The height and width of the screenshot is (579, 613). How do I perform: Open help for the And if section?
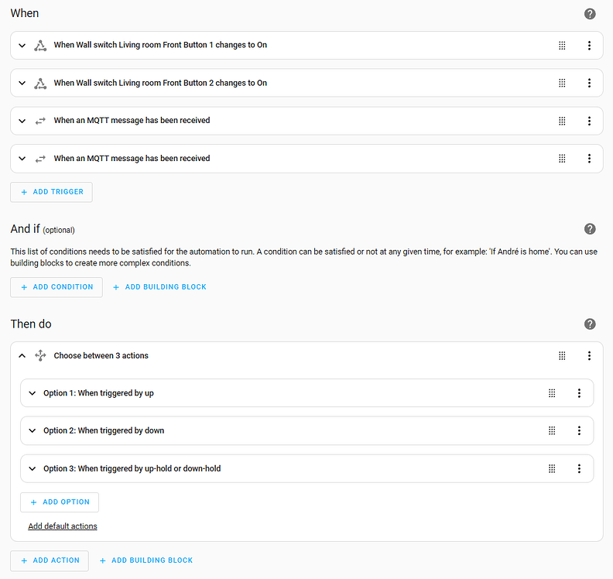point(590,229)
